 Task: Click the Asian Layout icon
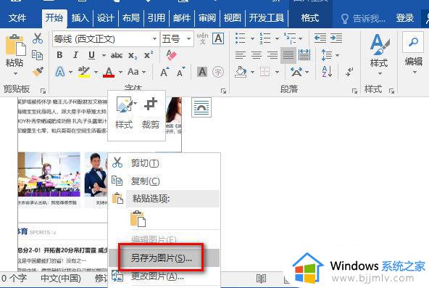tap(296, 72)
